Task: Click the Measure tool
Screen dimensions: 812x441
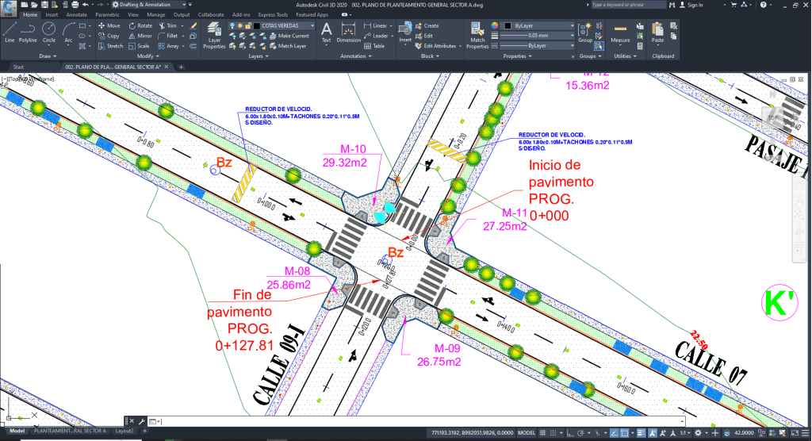Action: pos(620,33)
